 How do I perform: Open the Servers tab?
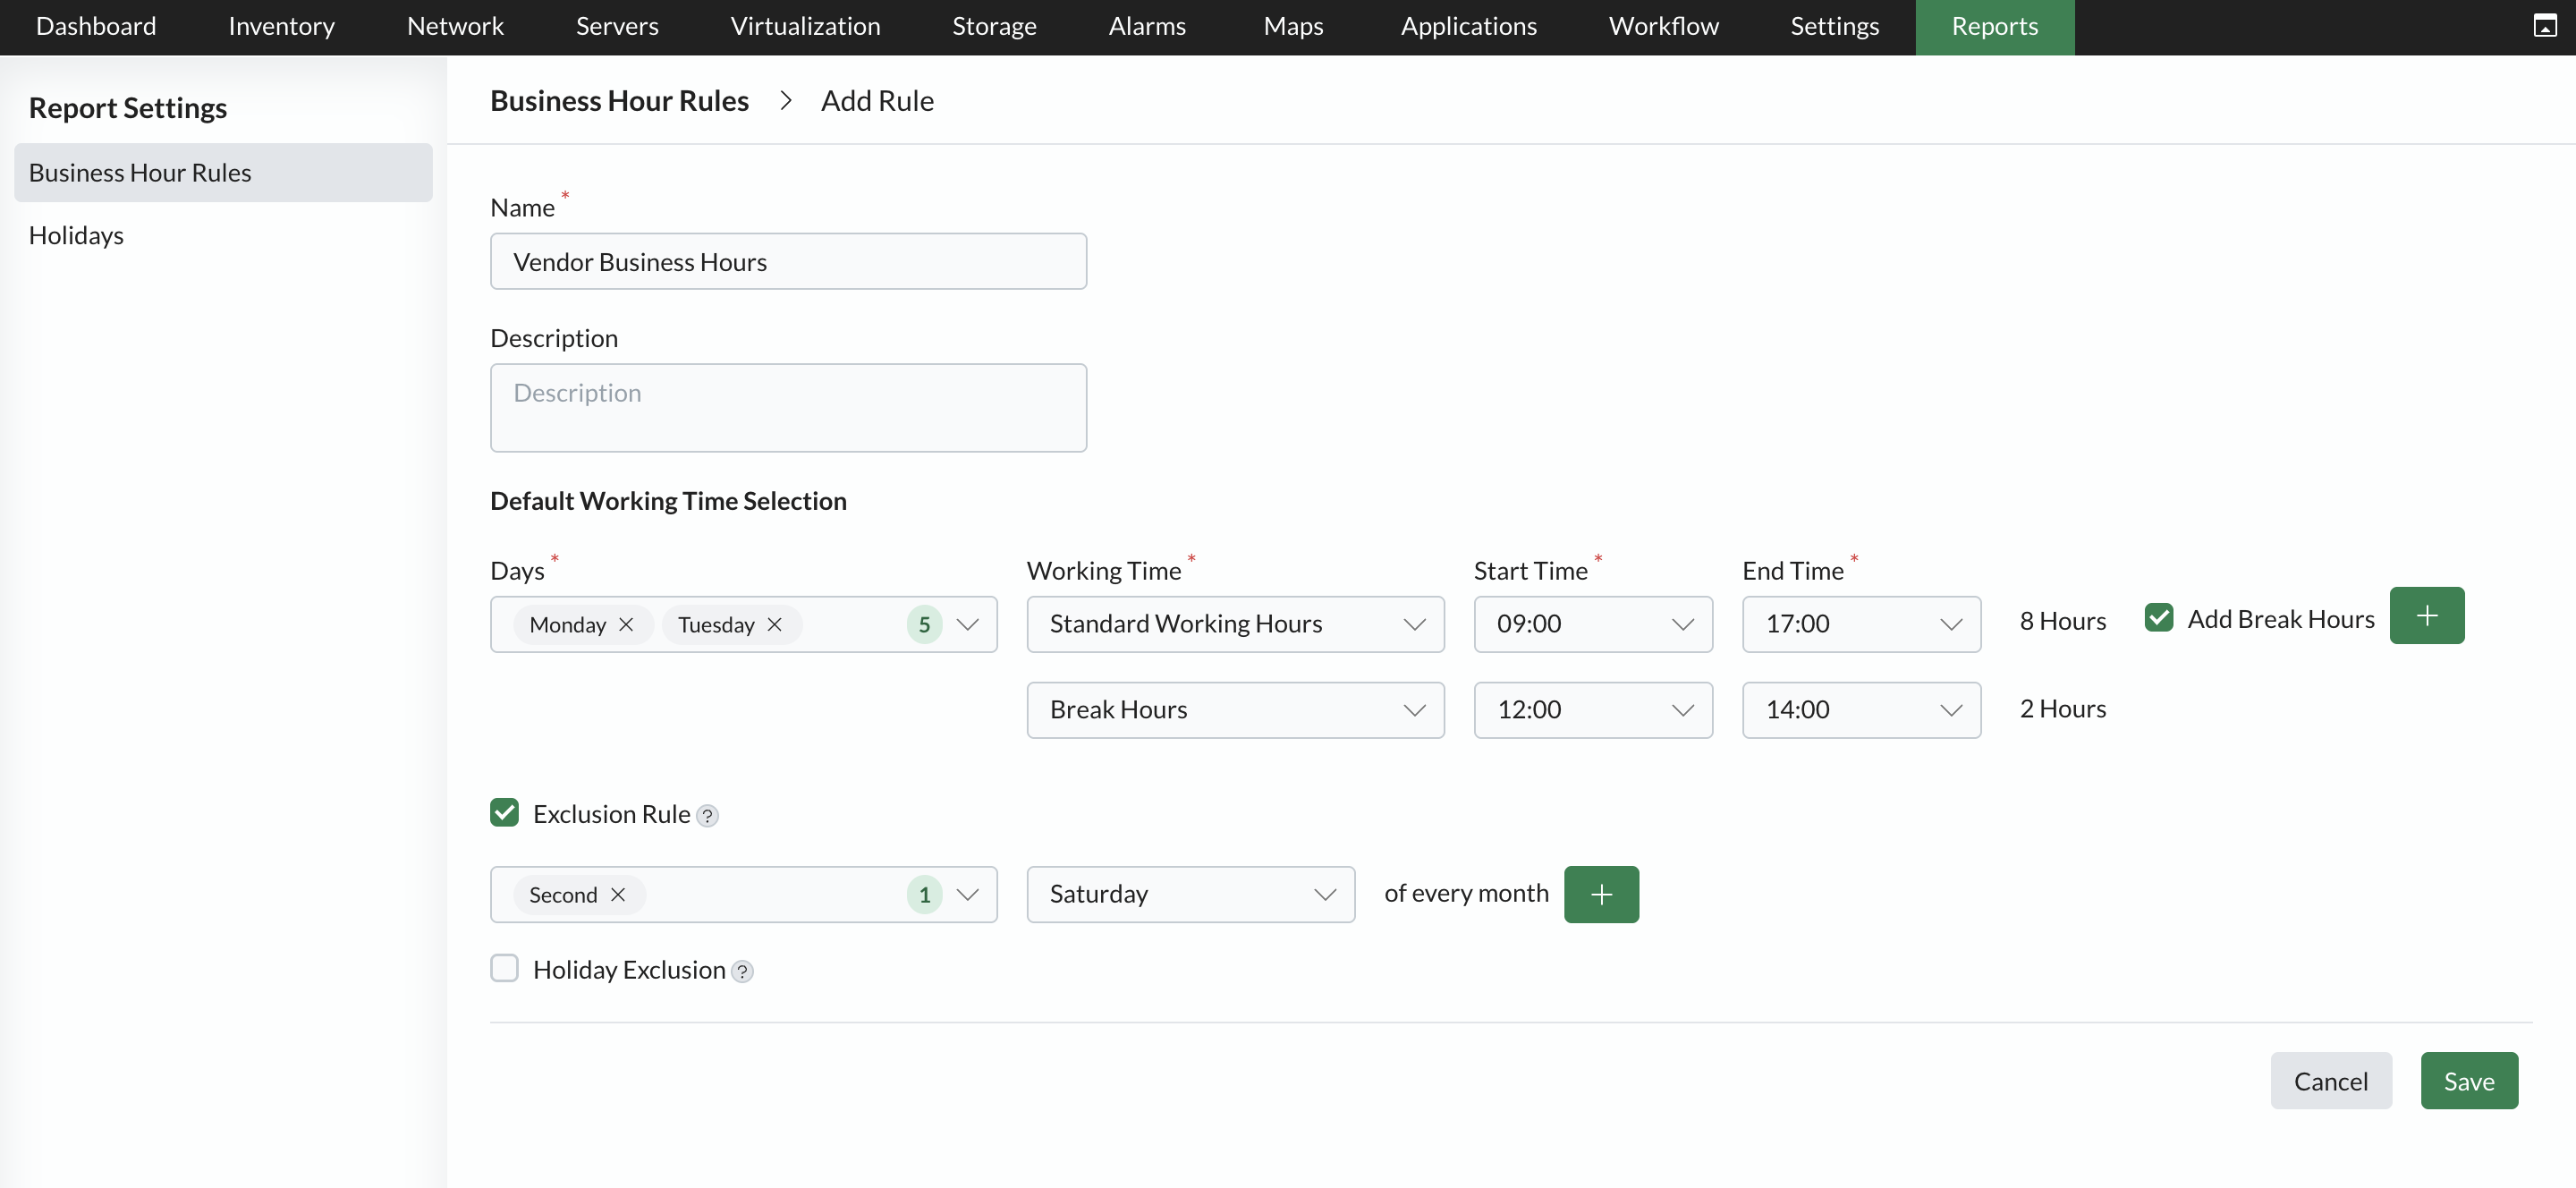coord(617,26)
